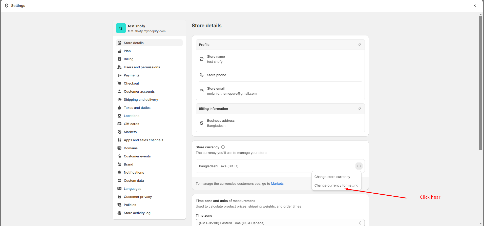This screenshot has width=484, height=226.
Task: Click the Shipping and delivery truck icon
Action: click(119, 99)
